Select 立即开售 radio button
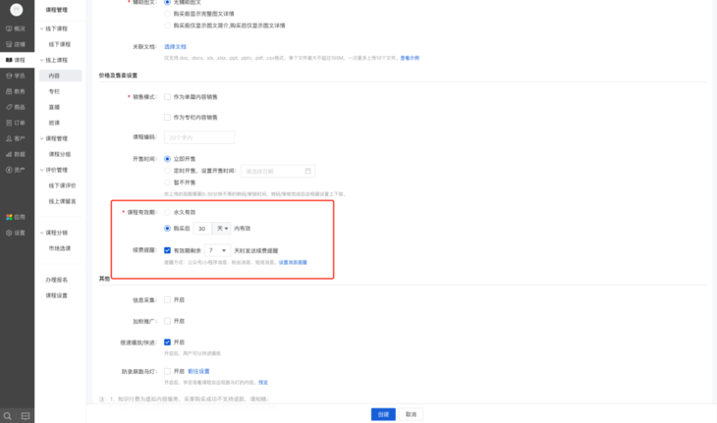This screenshot has height=423, width=717. click(167, 159)
